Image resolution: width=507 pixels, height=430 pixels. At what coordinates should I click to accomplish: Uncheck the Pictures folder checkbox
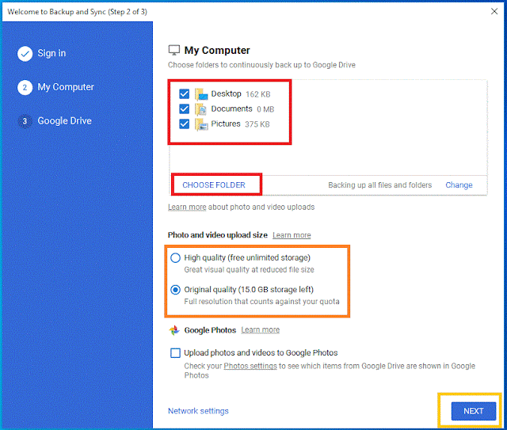click(185, 124)
